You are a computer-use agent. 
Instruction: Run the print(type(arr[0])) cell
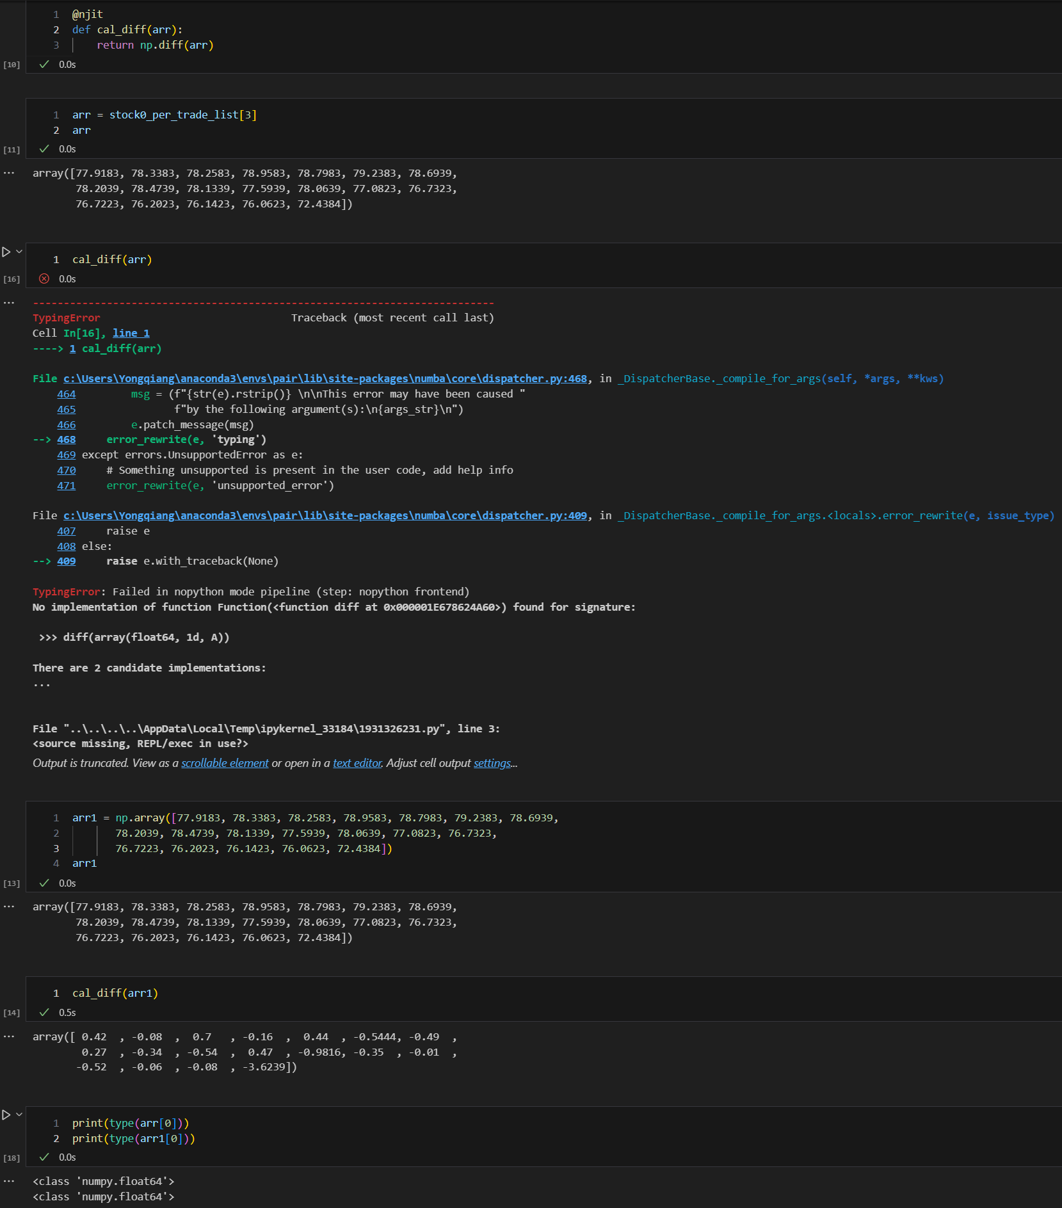6,1115
